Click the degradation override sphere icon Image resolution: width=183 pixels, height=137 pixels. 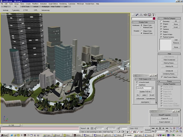click(x=119, y=132)
